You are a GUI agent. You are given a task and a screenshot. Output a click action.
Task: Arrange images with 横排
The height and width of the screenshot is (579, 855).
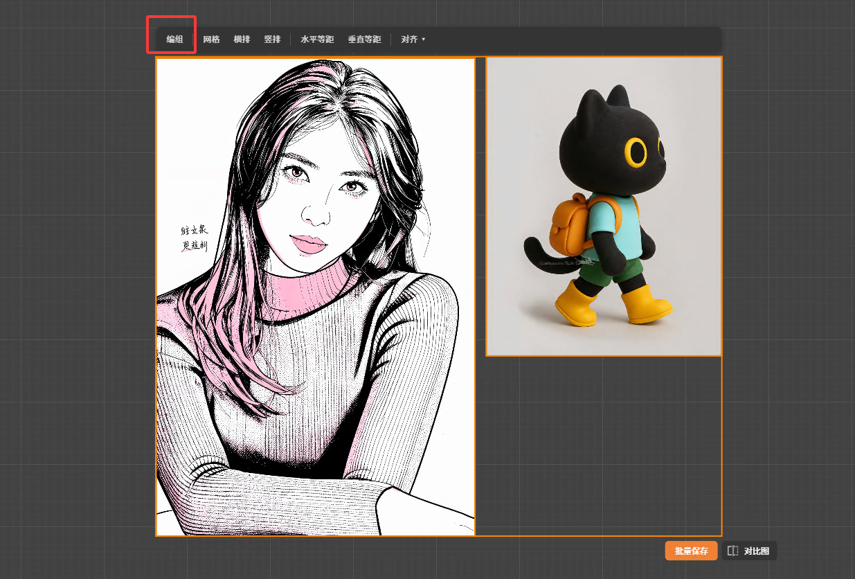242,39
